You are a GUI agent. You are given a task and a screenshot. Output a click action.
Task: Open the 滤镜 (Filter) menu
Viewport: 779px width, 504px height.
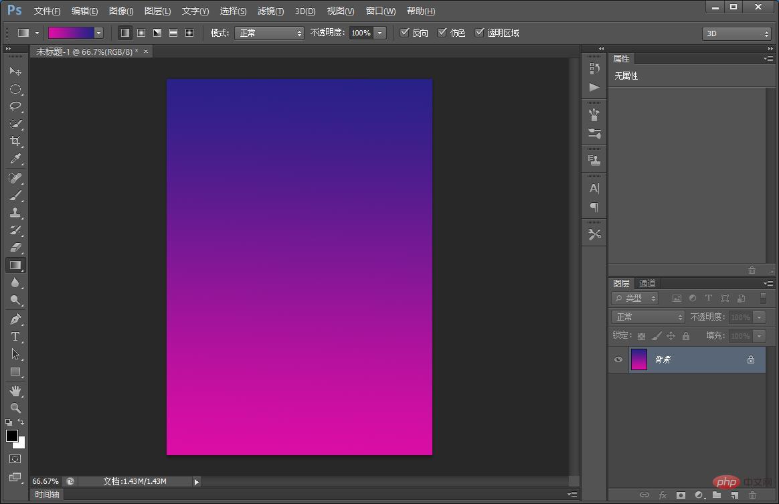coord(270,11)
